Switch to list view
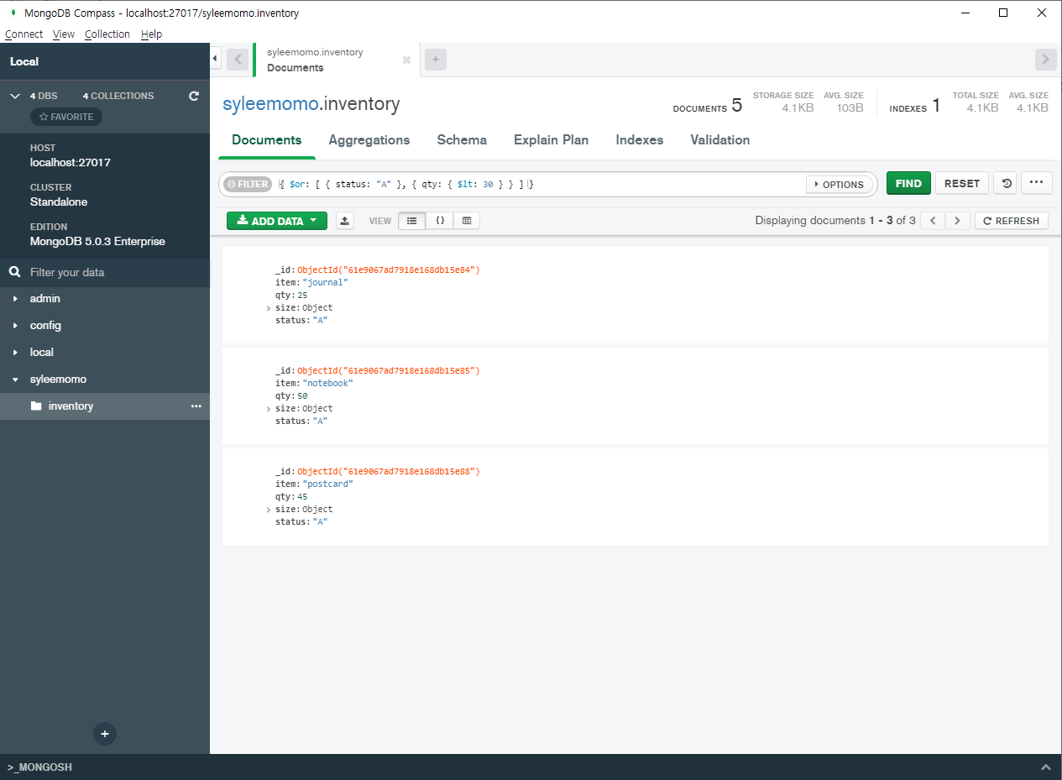The width and height of the screenshot is (1062, 780). (411, 221)
